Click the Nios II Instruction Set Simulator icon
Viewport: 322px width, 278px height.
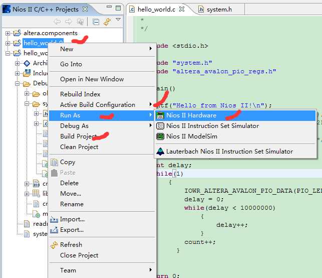click(x=160, y=126)
